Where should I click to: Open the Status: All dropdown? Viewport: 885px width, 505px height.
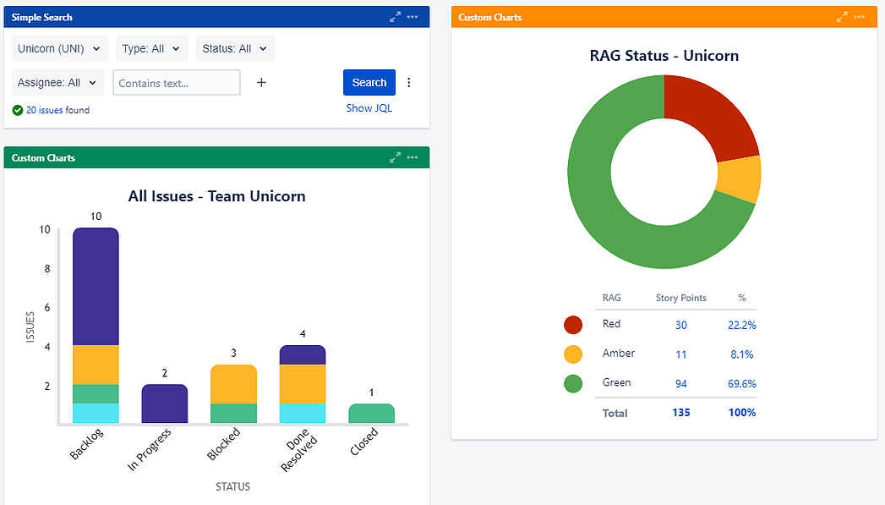(x=235, y=48)
